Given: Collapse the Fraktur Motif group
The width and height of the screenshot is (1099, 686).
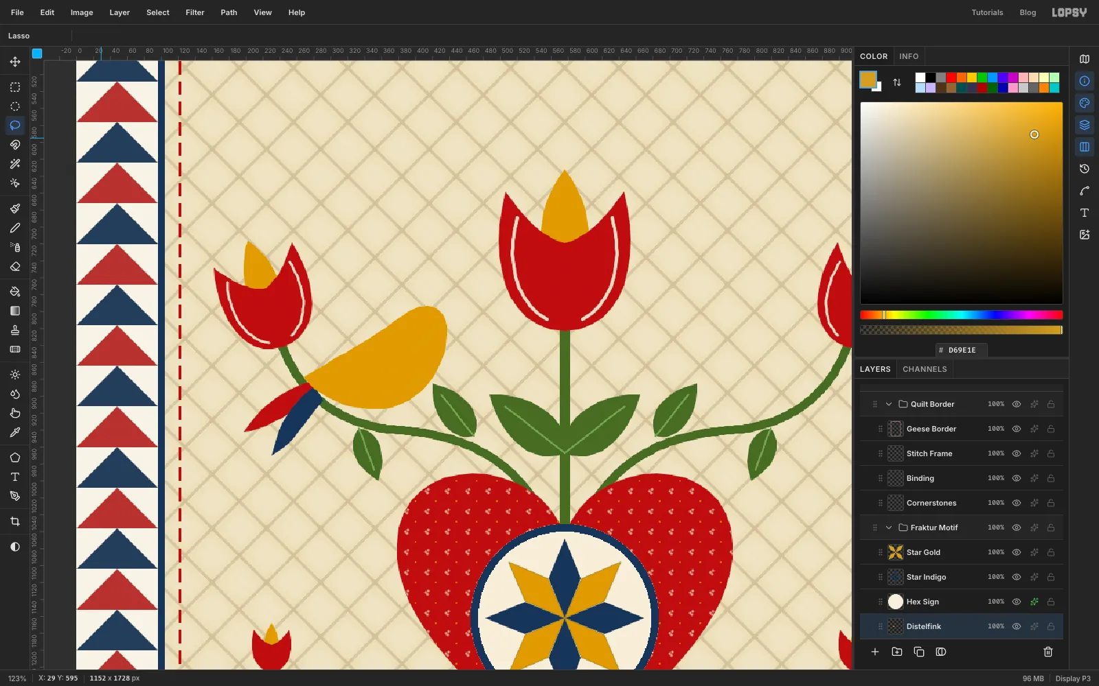Looking at the screenshot, I should [x=889, y=528].
